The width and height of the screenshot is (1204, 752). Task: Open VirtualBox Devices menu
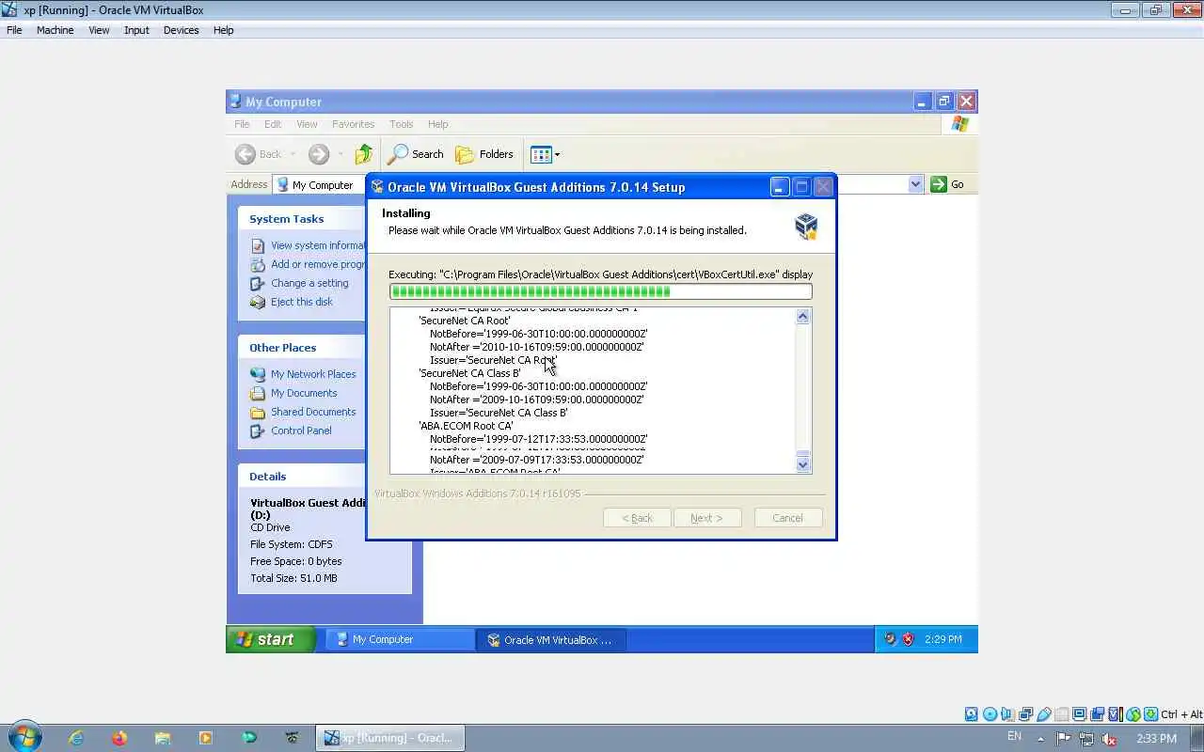[x=181, y=30]
